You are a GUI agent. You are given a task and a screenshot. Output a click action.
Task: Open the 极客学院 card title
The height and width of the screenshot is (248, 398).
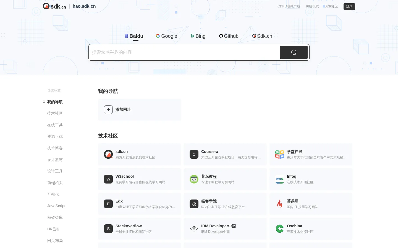point(209,201)
